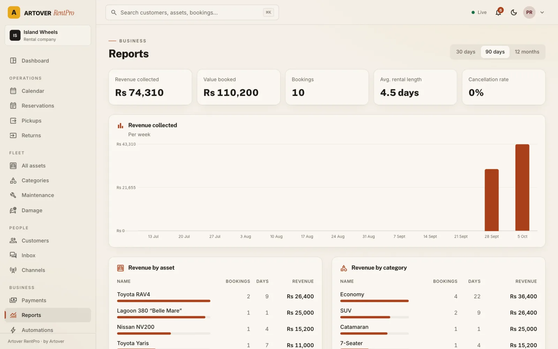Open Calendar from the sidebar icon
558x349 pixels.
coord(13,91)
